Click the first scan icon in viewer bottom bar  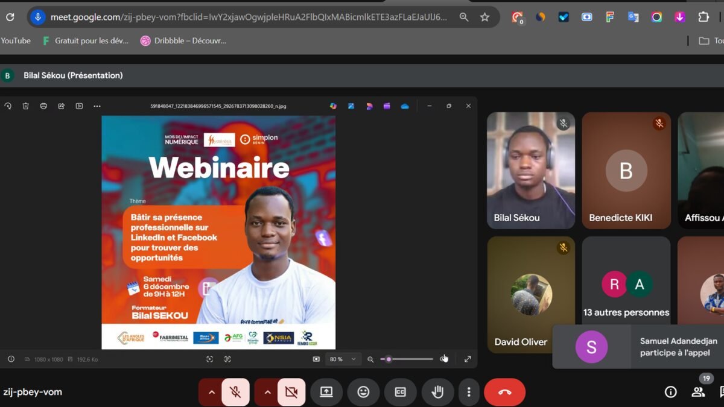point(209,359)
